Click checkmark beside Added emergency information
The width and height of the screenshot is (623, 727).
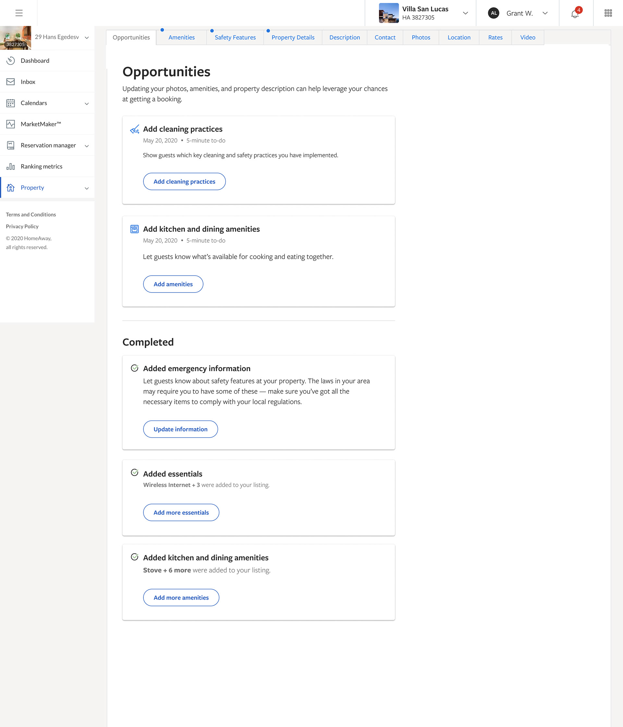(x=135, y=368)
